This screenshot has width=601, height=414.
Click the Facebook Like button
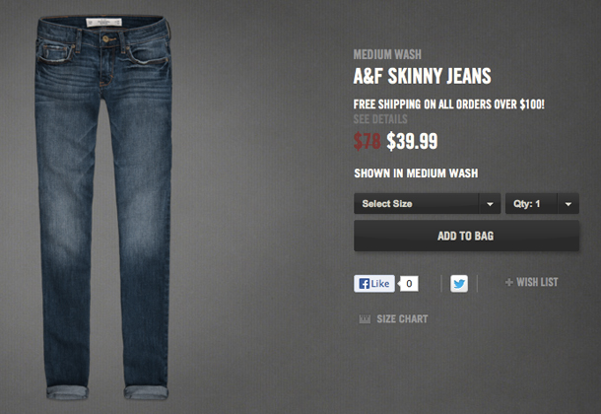click(374, 284)
